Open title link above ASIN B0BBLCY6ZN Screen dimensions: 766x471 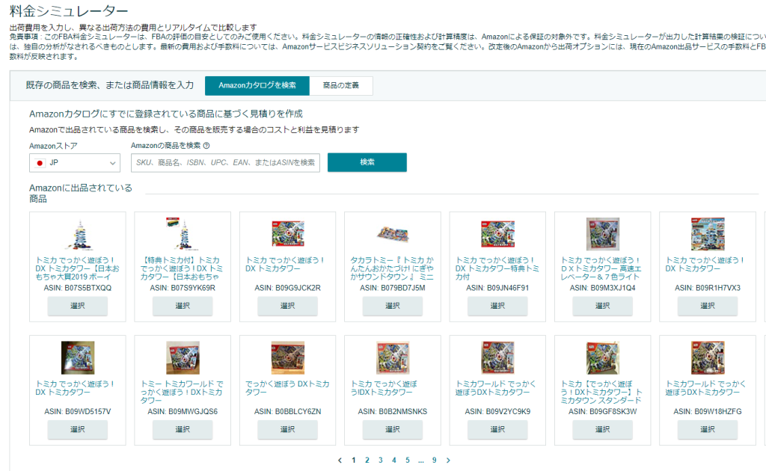[x=287, y=388]
